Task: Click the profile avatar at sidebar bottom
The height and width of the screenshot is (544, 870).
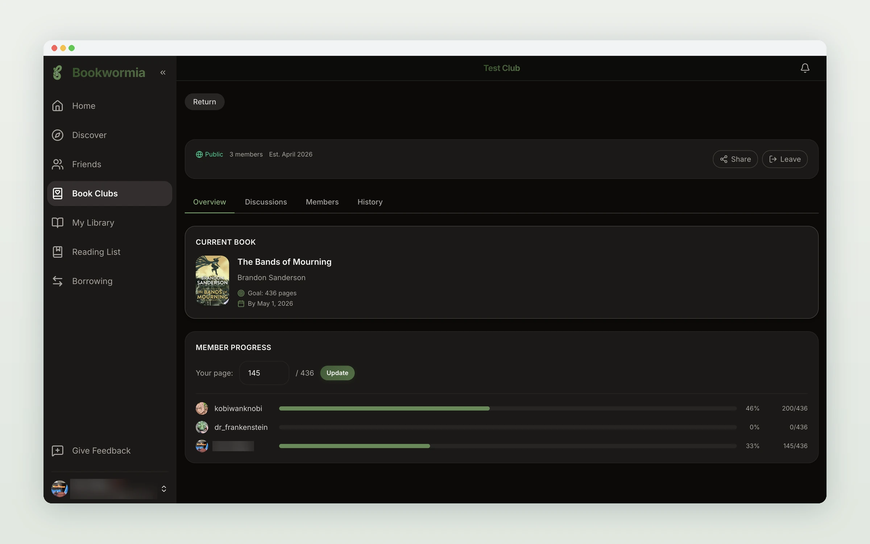Action: [59, 489]
